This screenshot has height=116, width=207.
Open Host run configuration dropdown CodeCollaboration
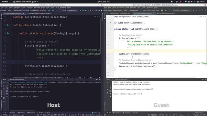click(x=69, y=10)
